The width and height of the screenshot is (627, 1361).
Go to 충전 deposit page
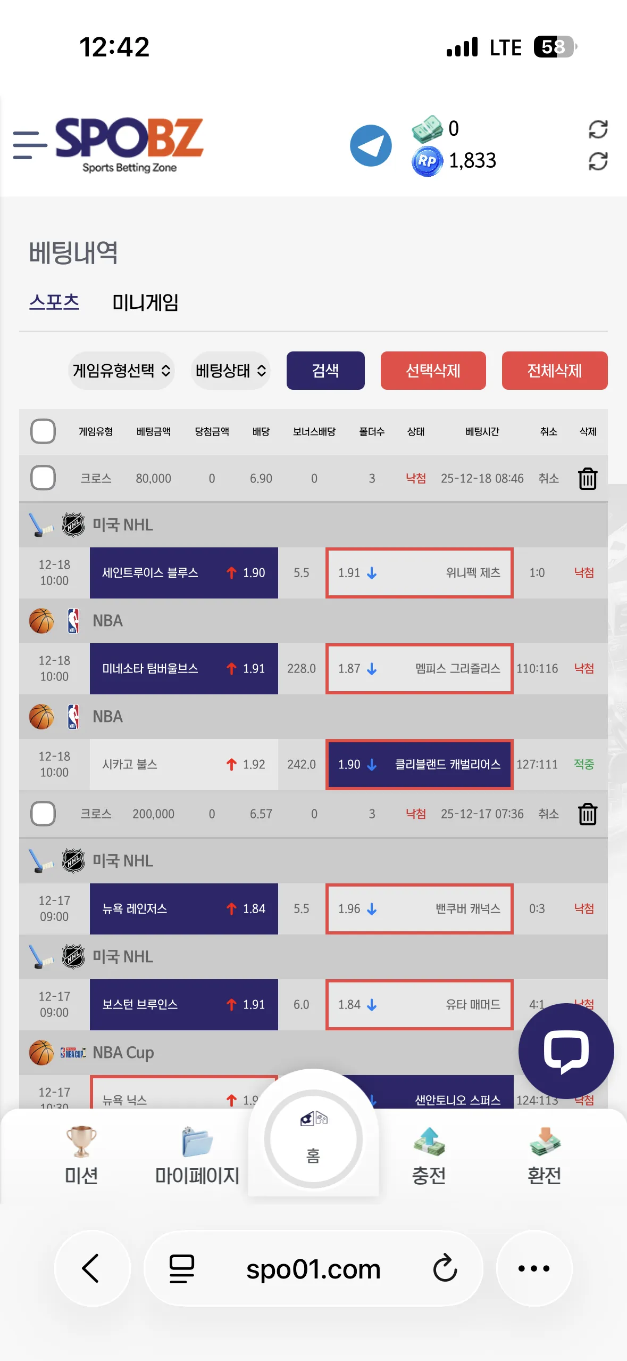(x=429, y=1155)
